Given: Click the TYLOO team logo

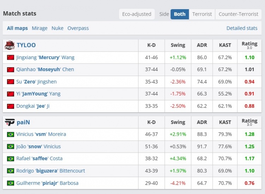Looking at the screenshot, I should (x=10, y=45).
